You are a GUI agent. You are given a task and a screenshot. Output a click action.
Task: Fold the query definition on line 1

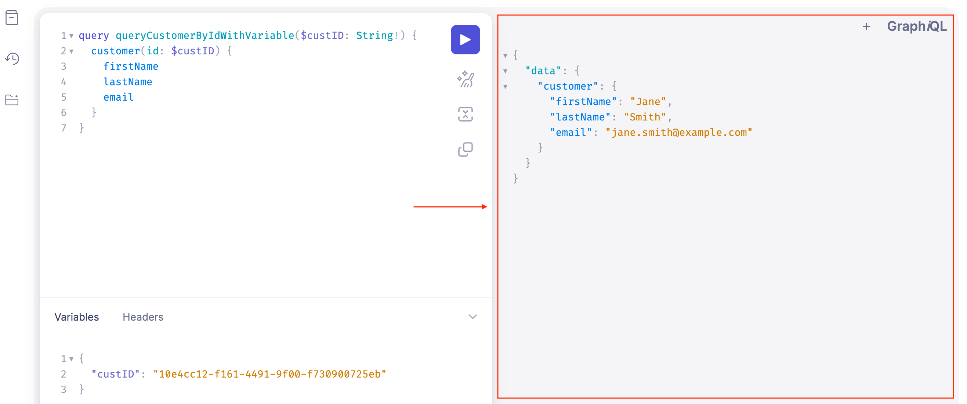tap(71, 36)
